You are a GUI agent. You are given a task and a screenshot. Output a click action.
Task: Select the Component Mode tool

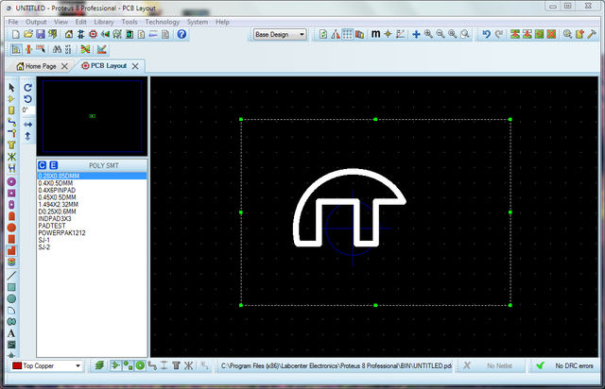click(11, 99)
